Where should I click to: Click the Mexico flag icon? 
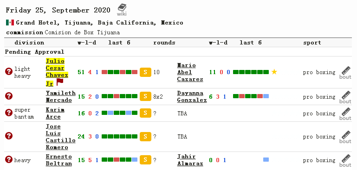click(10, 23)
